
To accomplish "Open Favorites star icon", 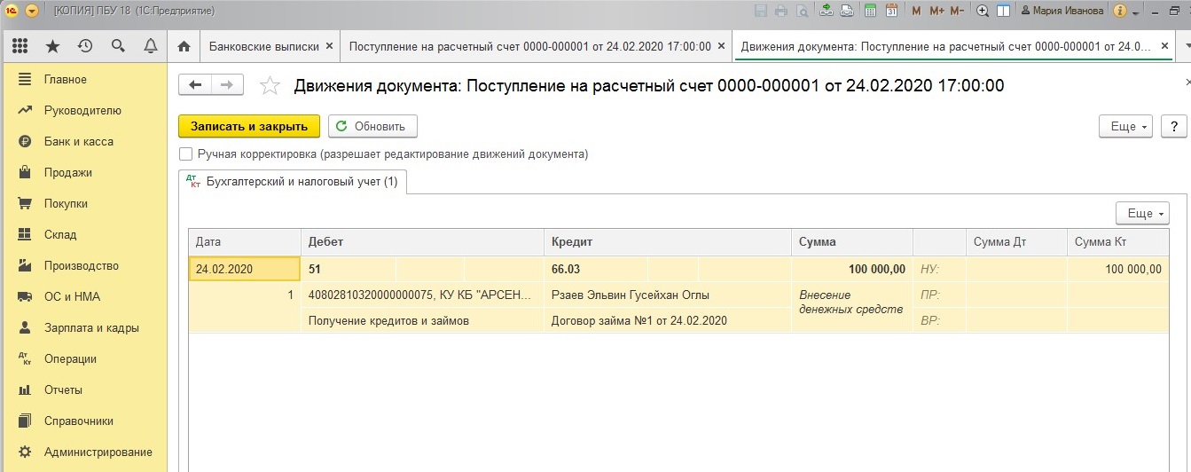I will 52,46.
